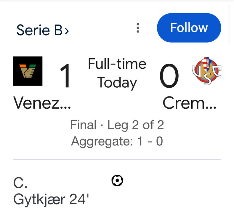Image resolution: width=234 pixels, height=222 pixels.
Task: Click the soccer ball goal icon
Action: pyautogui.click(x=117, y=180)
